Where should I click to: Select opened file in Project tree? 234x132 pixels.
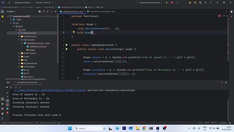(39, 11)
